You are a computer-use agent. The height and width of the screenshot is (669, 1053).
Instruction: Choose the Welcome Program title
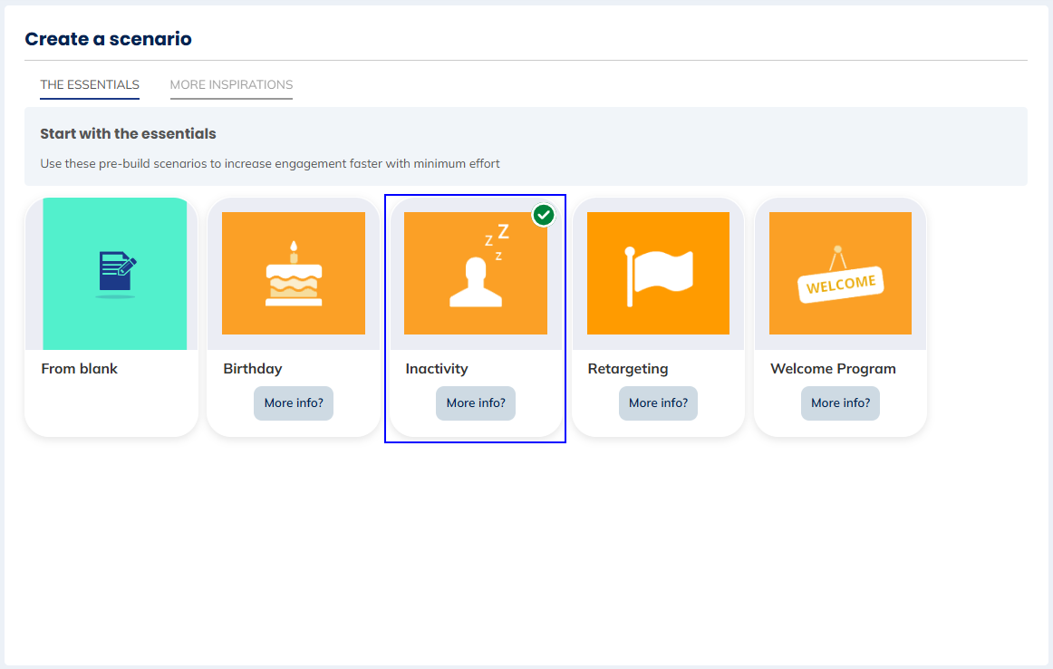tap(833, 369)
